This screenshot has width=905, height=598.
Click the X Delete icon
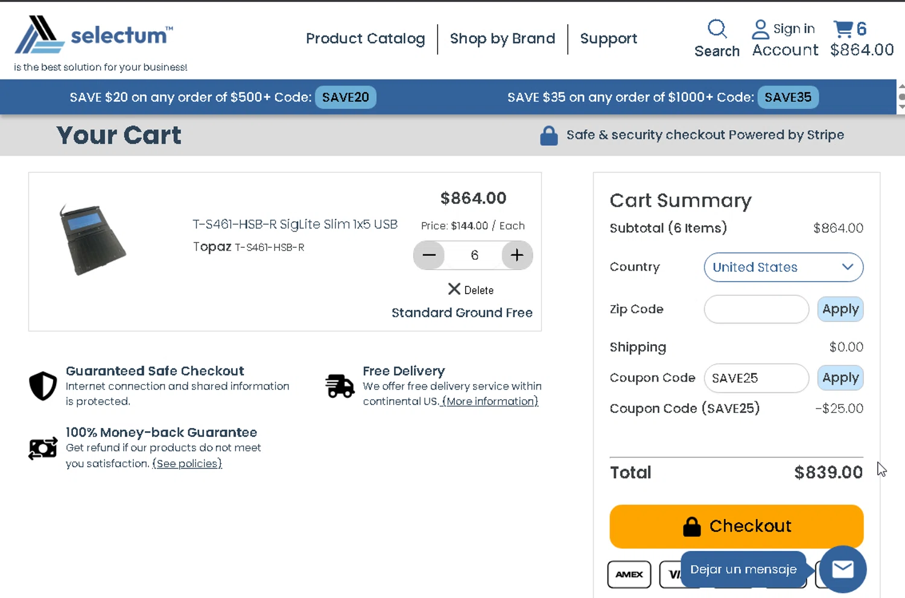click(454, 289)
